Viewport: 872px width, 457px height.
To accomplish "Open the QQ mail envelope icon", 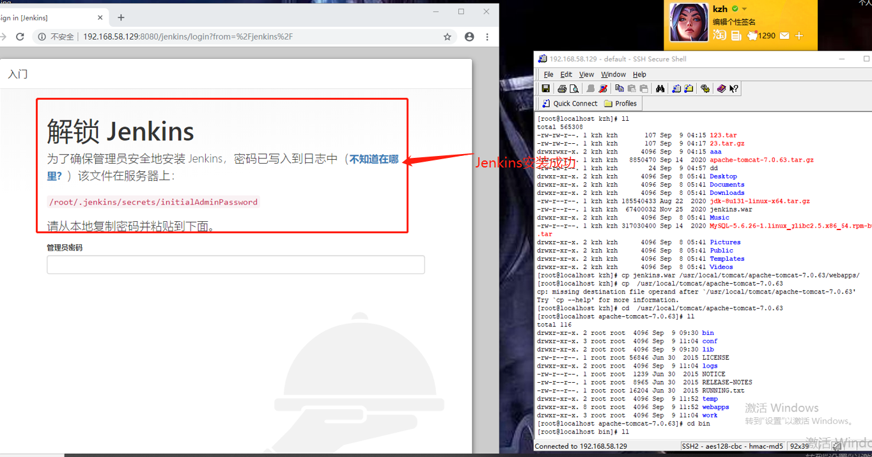I will click(784, 36).
